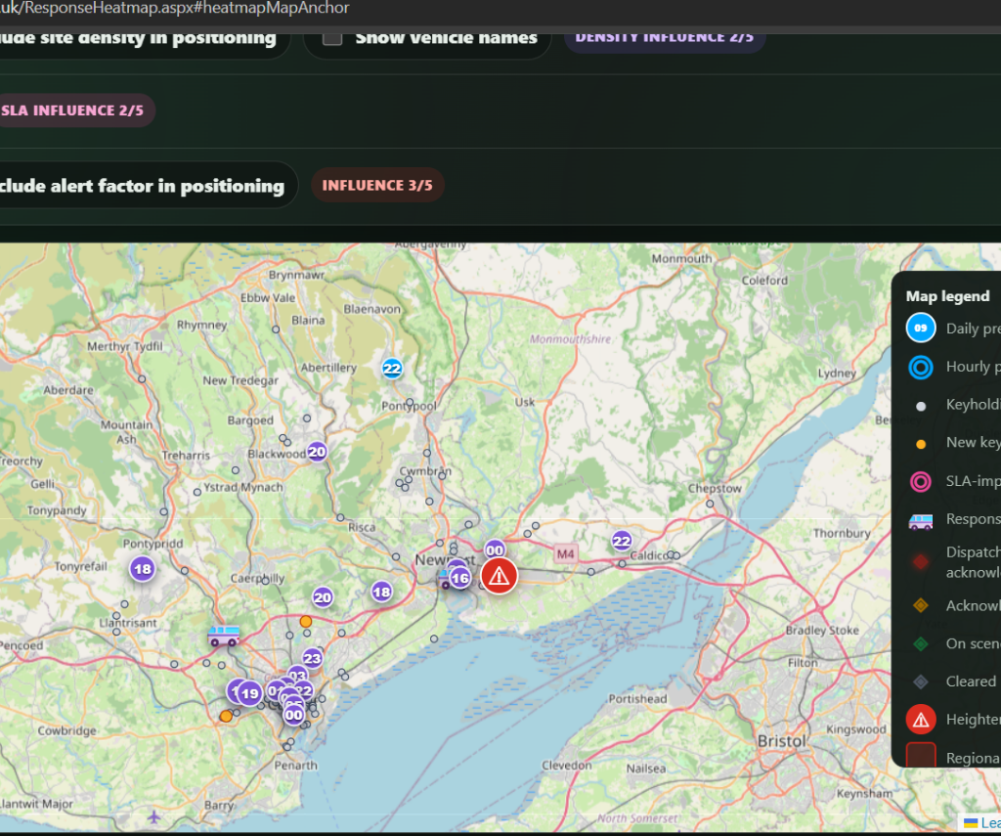Image resolution: width=1001 pixels, height=836 pixels.
Task: Click Heightened alert triangle icon in legend
Action: pyautogui.click(x=921, y=720)
